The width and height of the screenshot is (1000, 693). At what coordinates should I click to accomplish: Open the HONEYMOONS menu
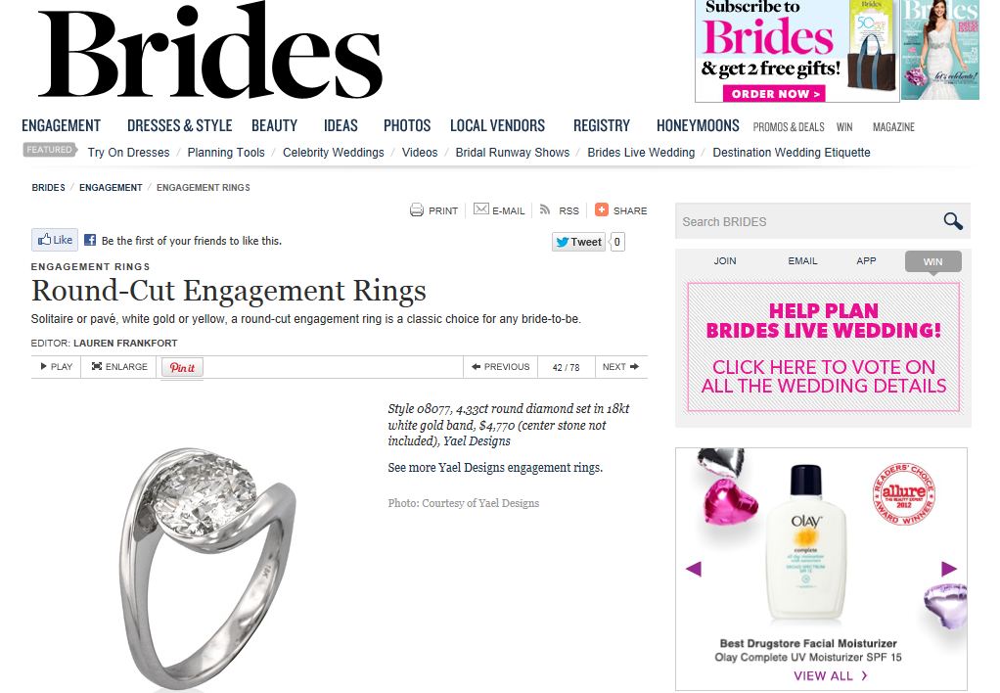(698, 125)
